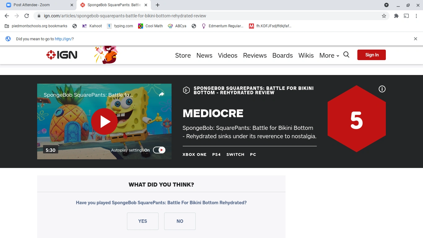Answer YES to having played the game
This screenshot has width=423, height=238.
[x=142, y=221]
